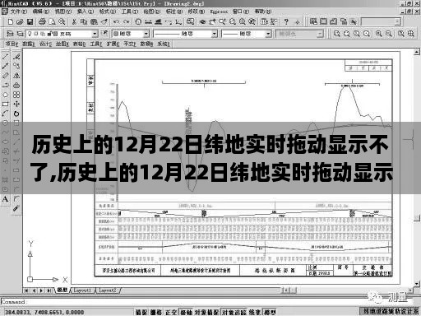Open Print Preview icon next to the printer
Image resolution: width=421 pixels, height=316 pixels.
coord(52,21)
